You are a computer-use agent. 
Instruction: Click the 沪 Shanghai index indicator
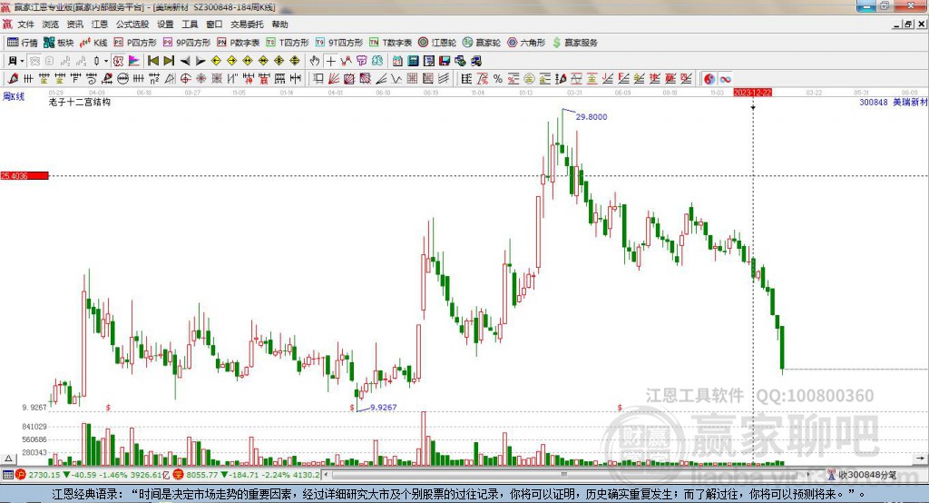[x=20, y=475]
